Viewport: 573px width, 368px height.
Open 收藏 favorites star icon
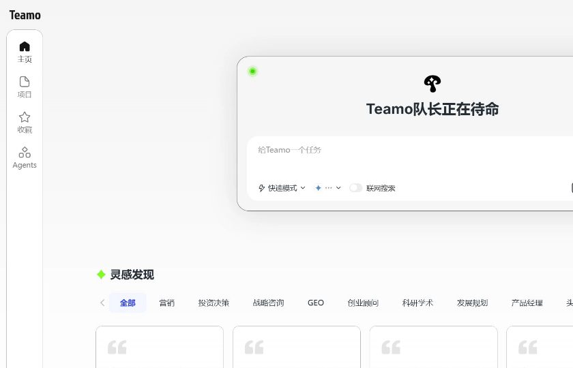[25, 117]
